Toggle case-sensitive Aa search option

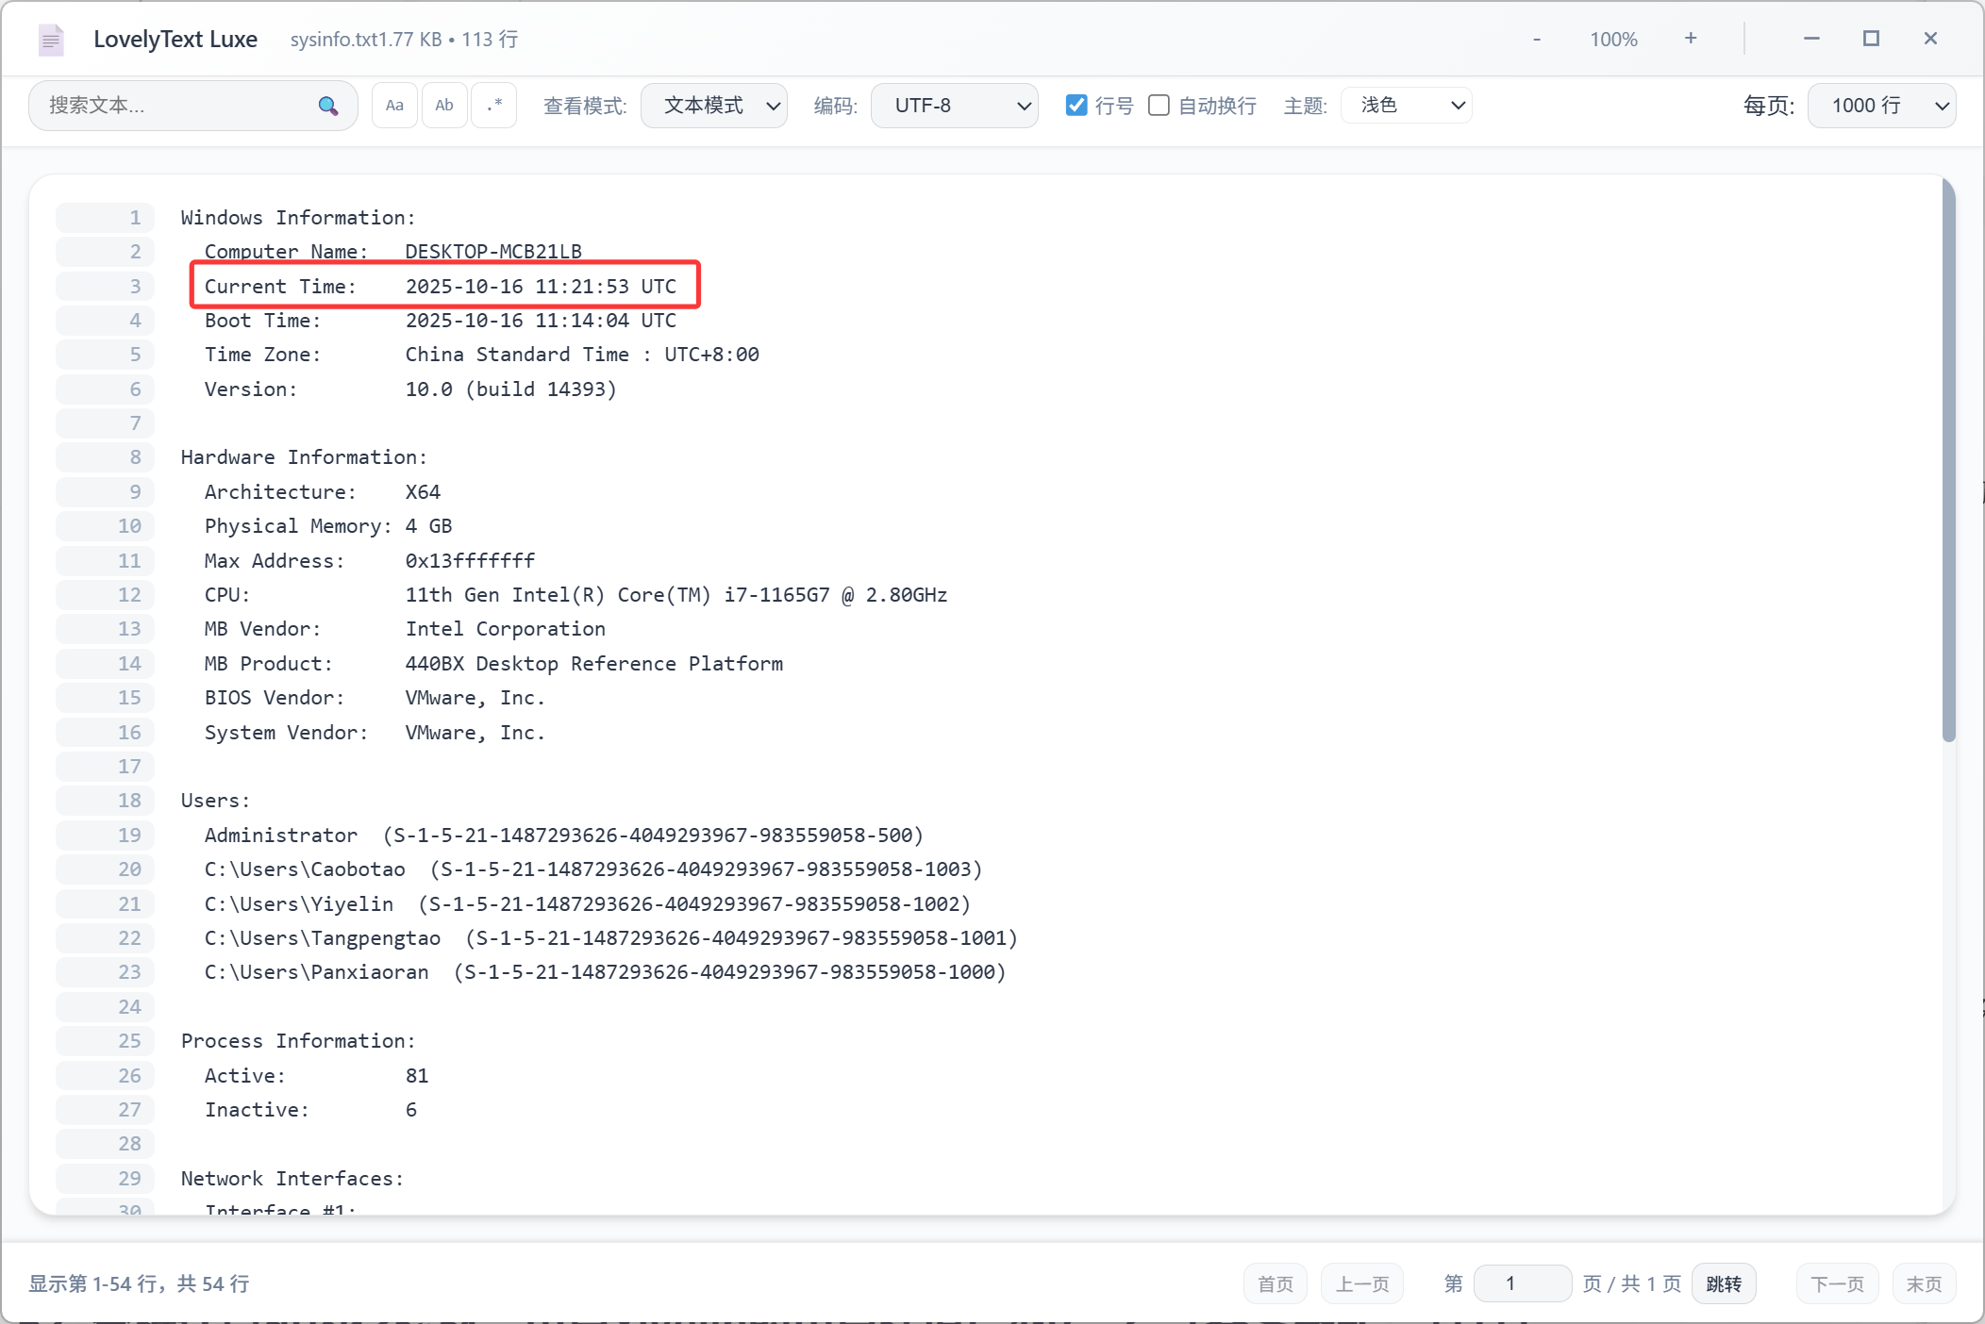pyautogui.click(x=394, y=106)
